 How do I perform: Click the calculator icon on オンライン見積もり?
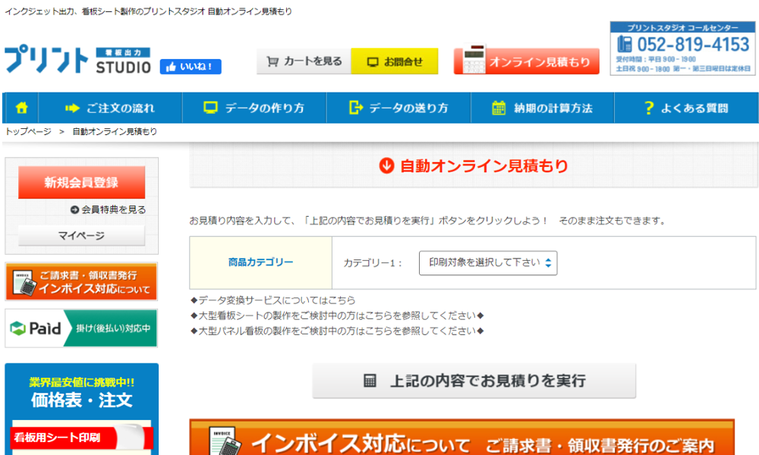point(474,59)
